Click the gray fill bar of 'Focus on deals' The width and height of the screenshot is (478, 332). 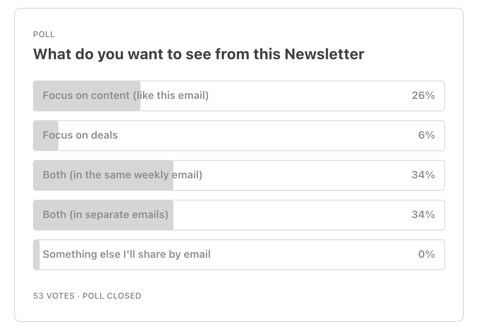coord(46,136)
